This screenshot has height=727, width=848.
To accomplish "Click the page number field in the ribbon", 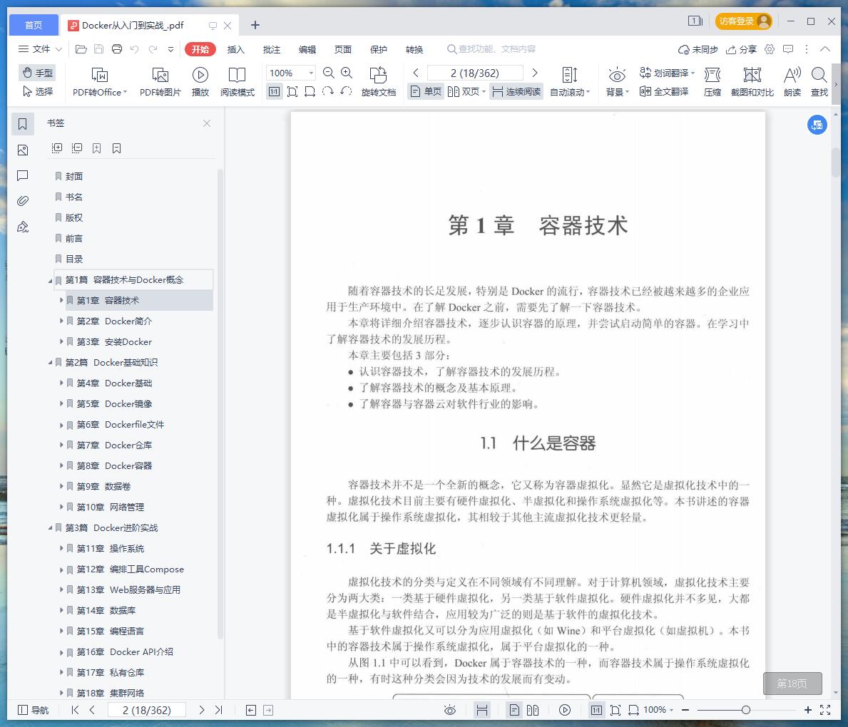I will pos(476,73).
